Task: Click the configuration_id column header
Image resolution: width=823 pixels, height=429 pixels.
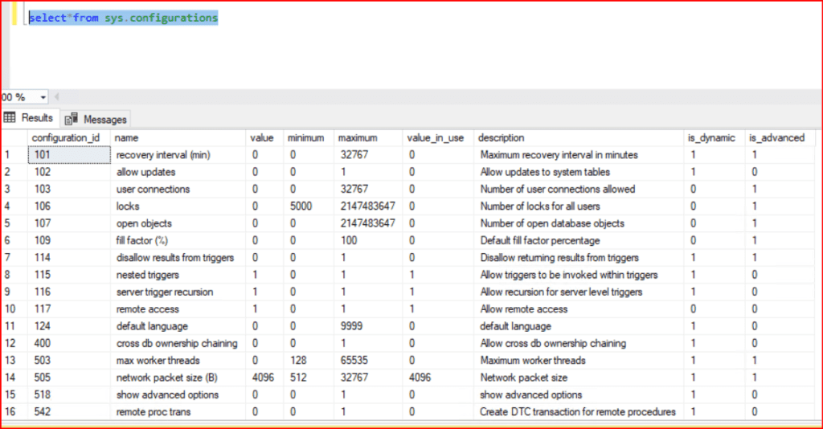Action: click(x=66, y=137)
